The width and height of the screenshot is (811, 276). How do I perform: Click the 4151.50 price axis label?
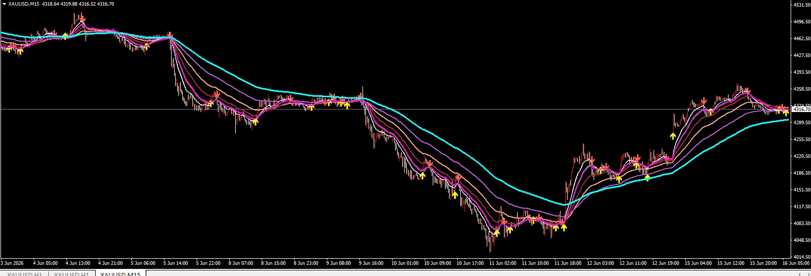(x=802, y=190)
